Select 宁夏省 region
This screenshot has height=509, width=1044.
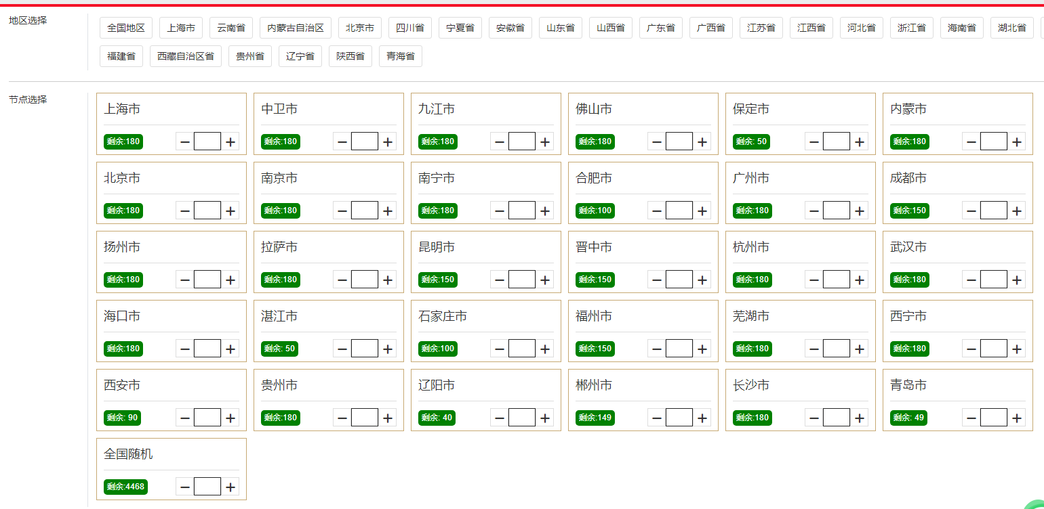tap(460, 28)
